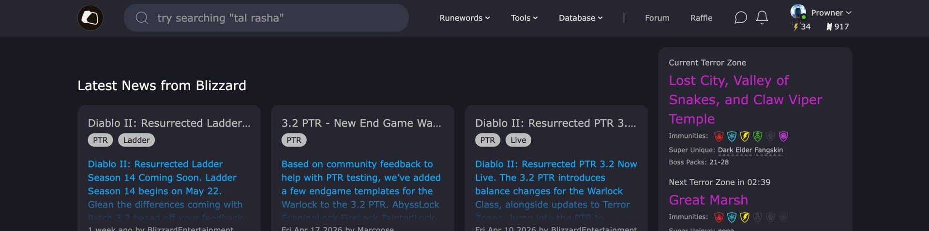Click PTR tag on Ladder article
The image size is (929, 231).
(x=100, y=140)
